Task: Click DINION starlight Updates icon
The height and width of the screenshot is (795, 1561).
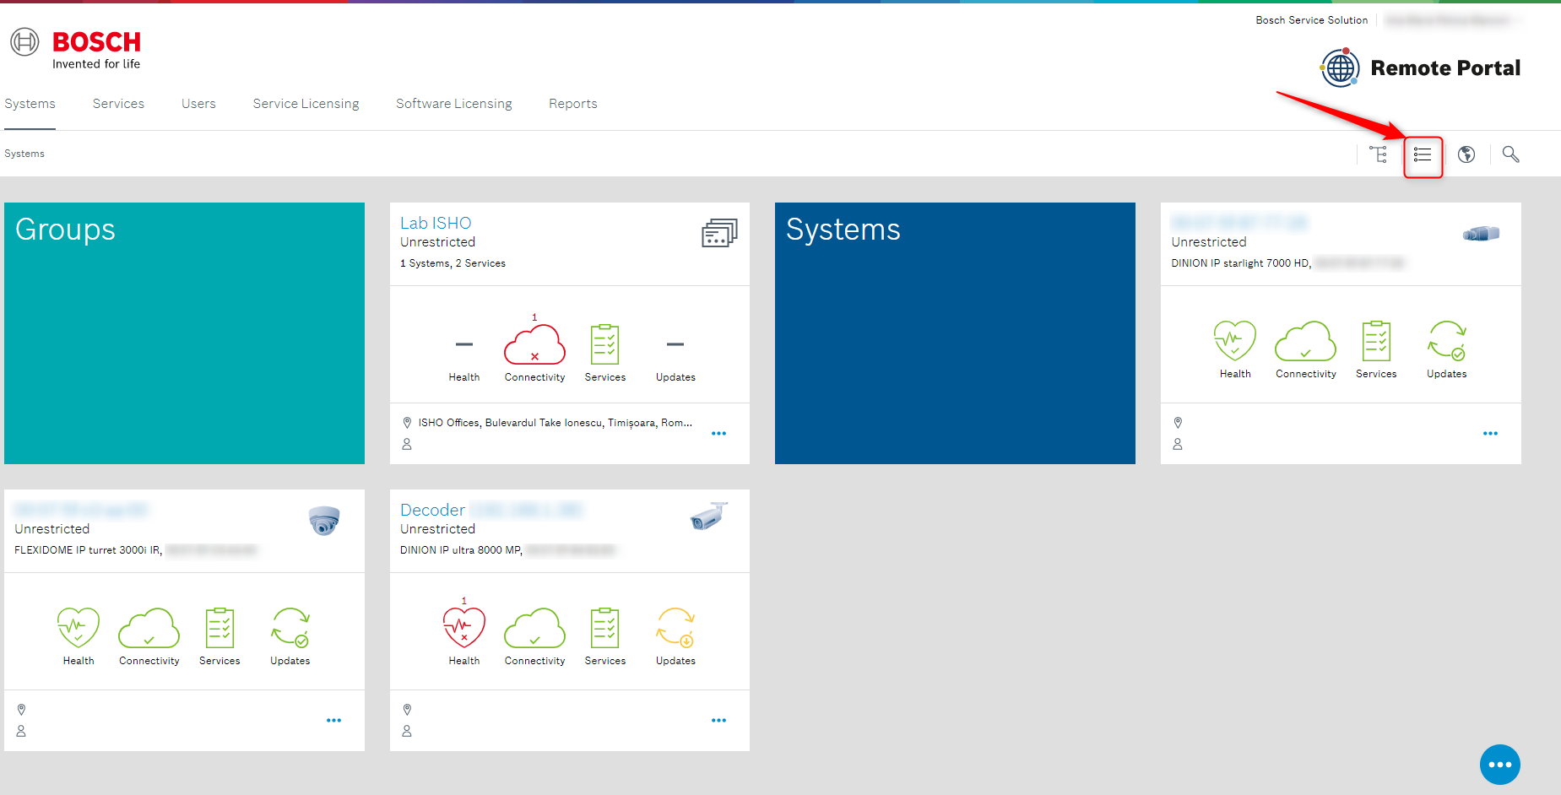Action: tap(1446, 342)
